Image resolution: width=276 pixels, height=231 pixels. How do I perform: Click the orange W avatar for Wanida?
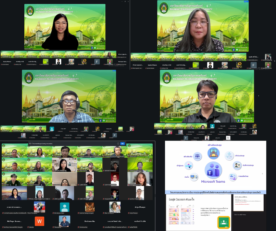click(x=39, y=221)
